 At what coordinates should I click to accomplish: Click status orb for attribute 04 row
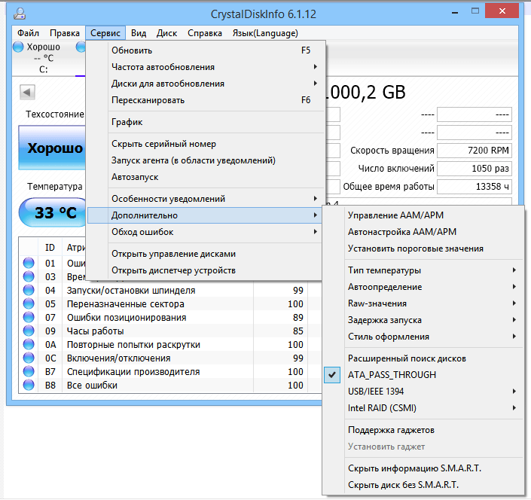point(29,290)
